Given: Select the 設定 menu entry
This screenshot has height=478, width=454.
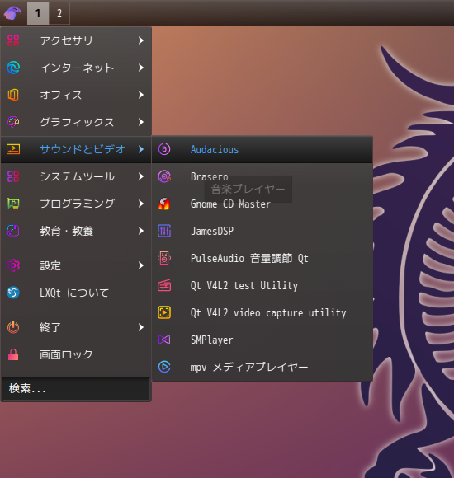Looking at the screenshot, I should point(76,265).
